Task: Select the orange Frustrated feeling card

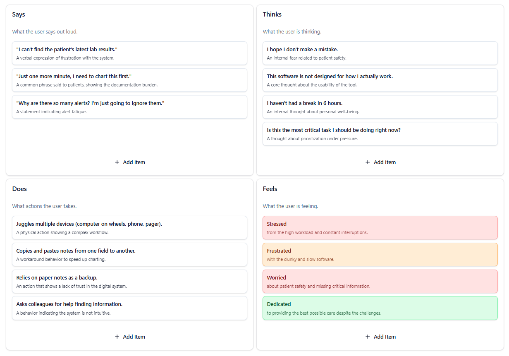Action: pos(380,255)
